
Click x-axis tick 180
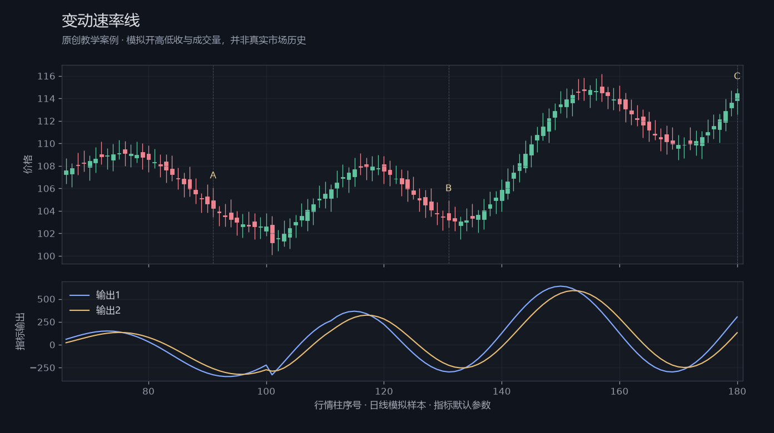[737, 391]
